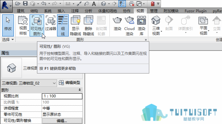Toggle Thin Lines in quick access toolbar
The width and height of the screenshot is (222, 124).
tap(122, 4)
